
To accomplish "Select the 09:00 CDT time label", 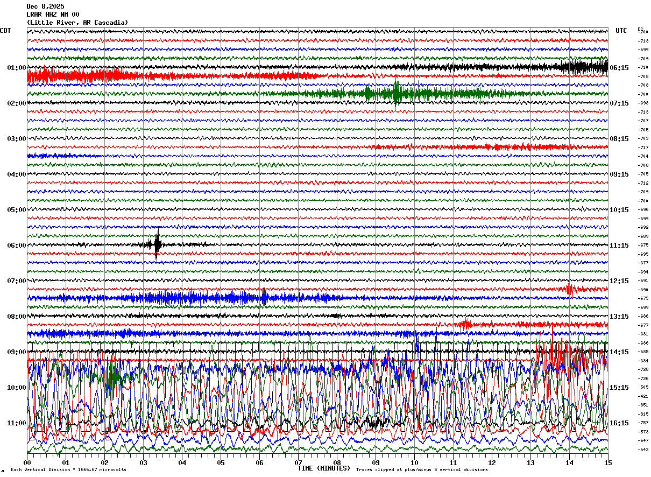I will (x=16, y=352).
